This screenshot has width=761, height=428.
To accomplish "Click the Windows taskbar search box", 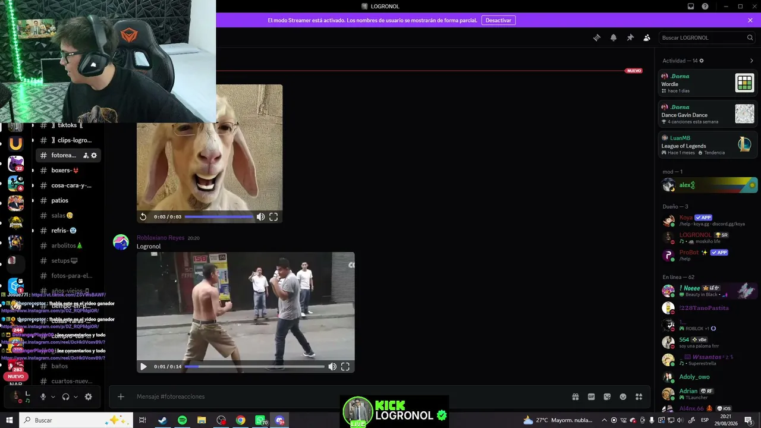I will (76, 420).
